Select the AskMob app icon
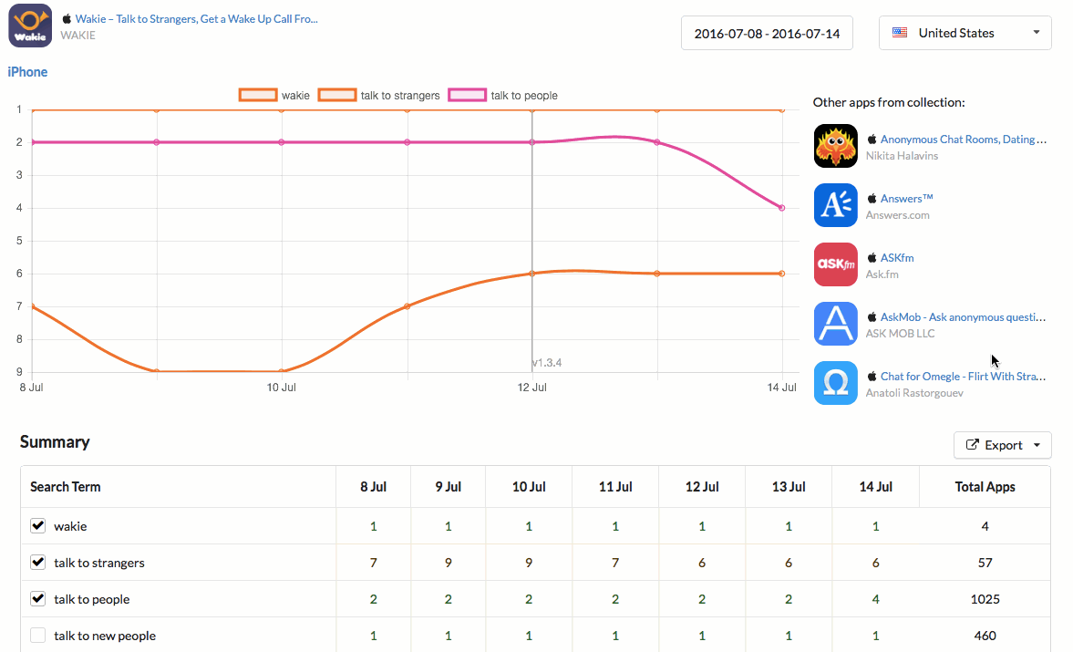Viewport: 1073px width, 652px height. [835, 324]
